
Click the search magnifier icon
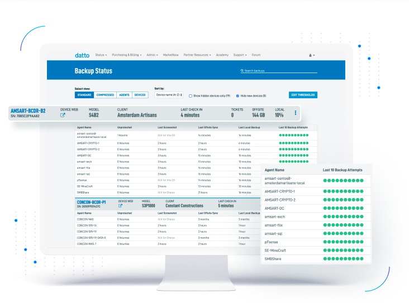click(242, 71)
